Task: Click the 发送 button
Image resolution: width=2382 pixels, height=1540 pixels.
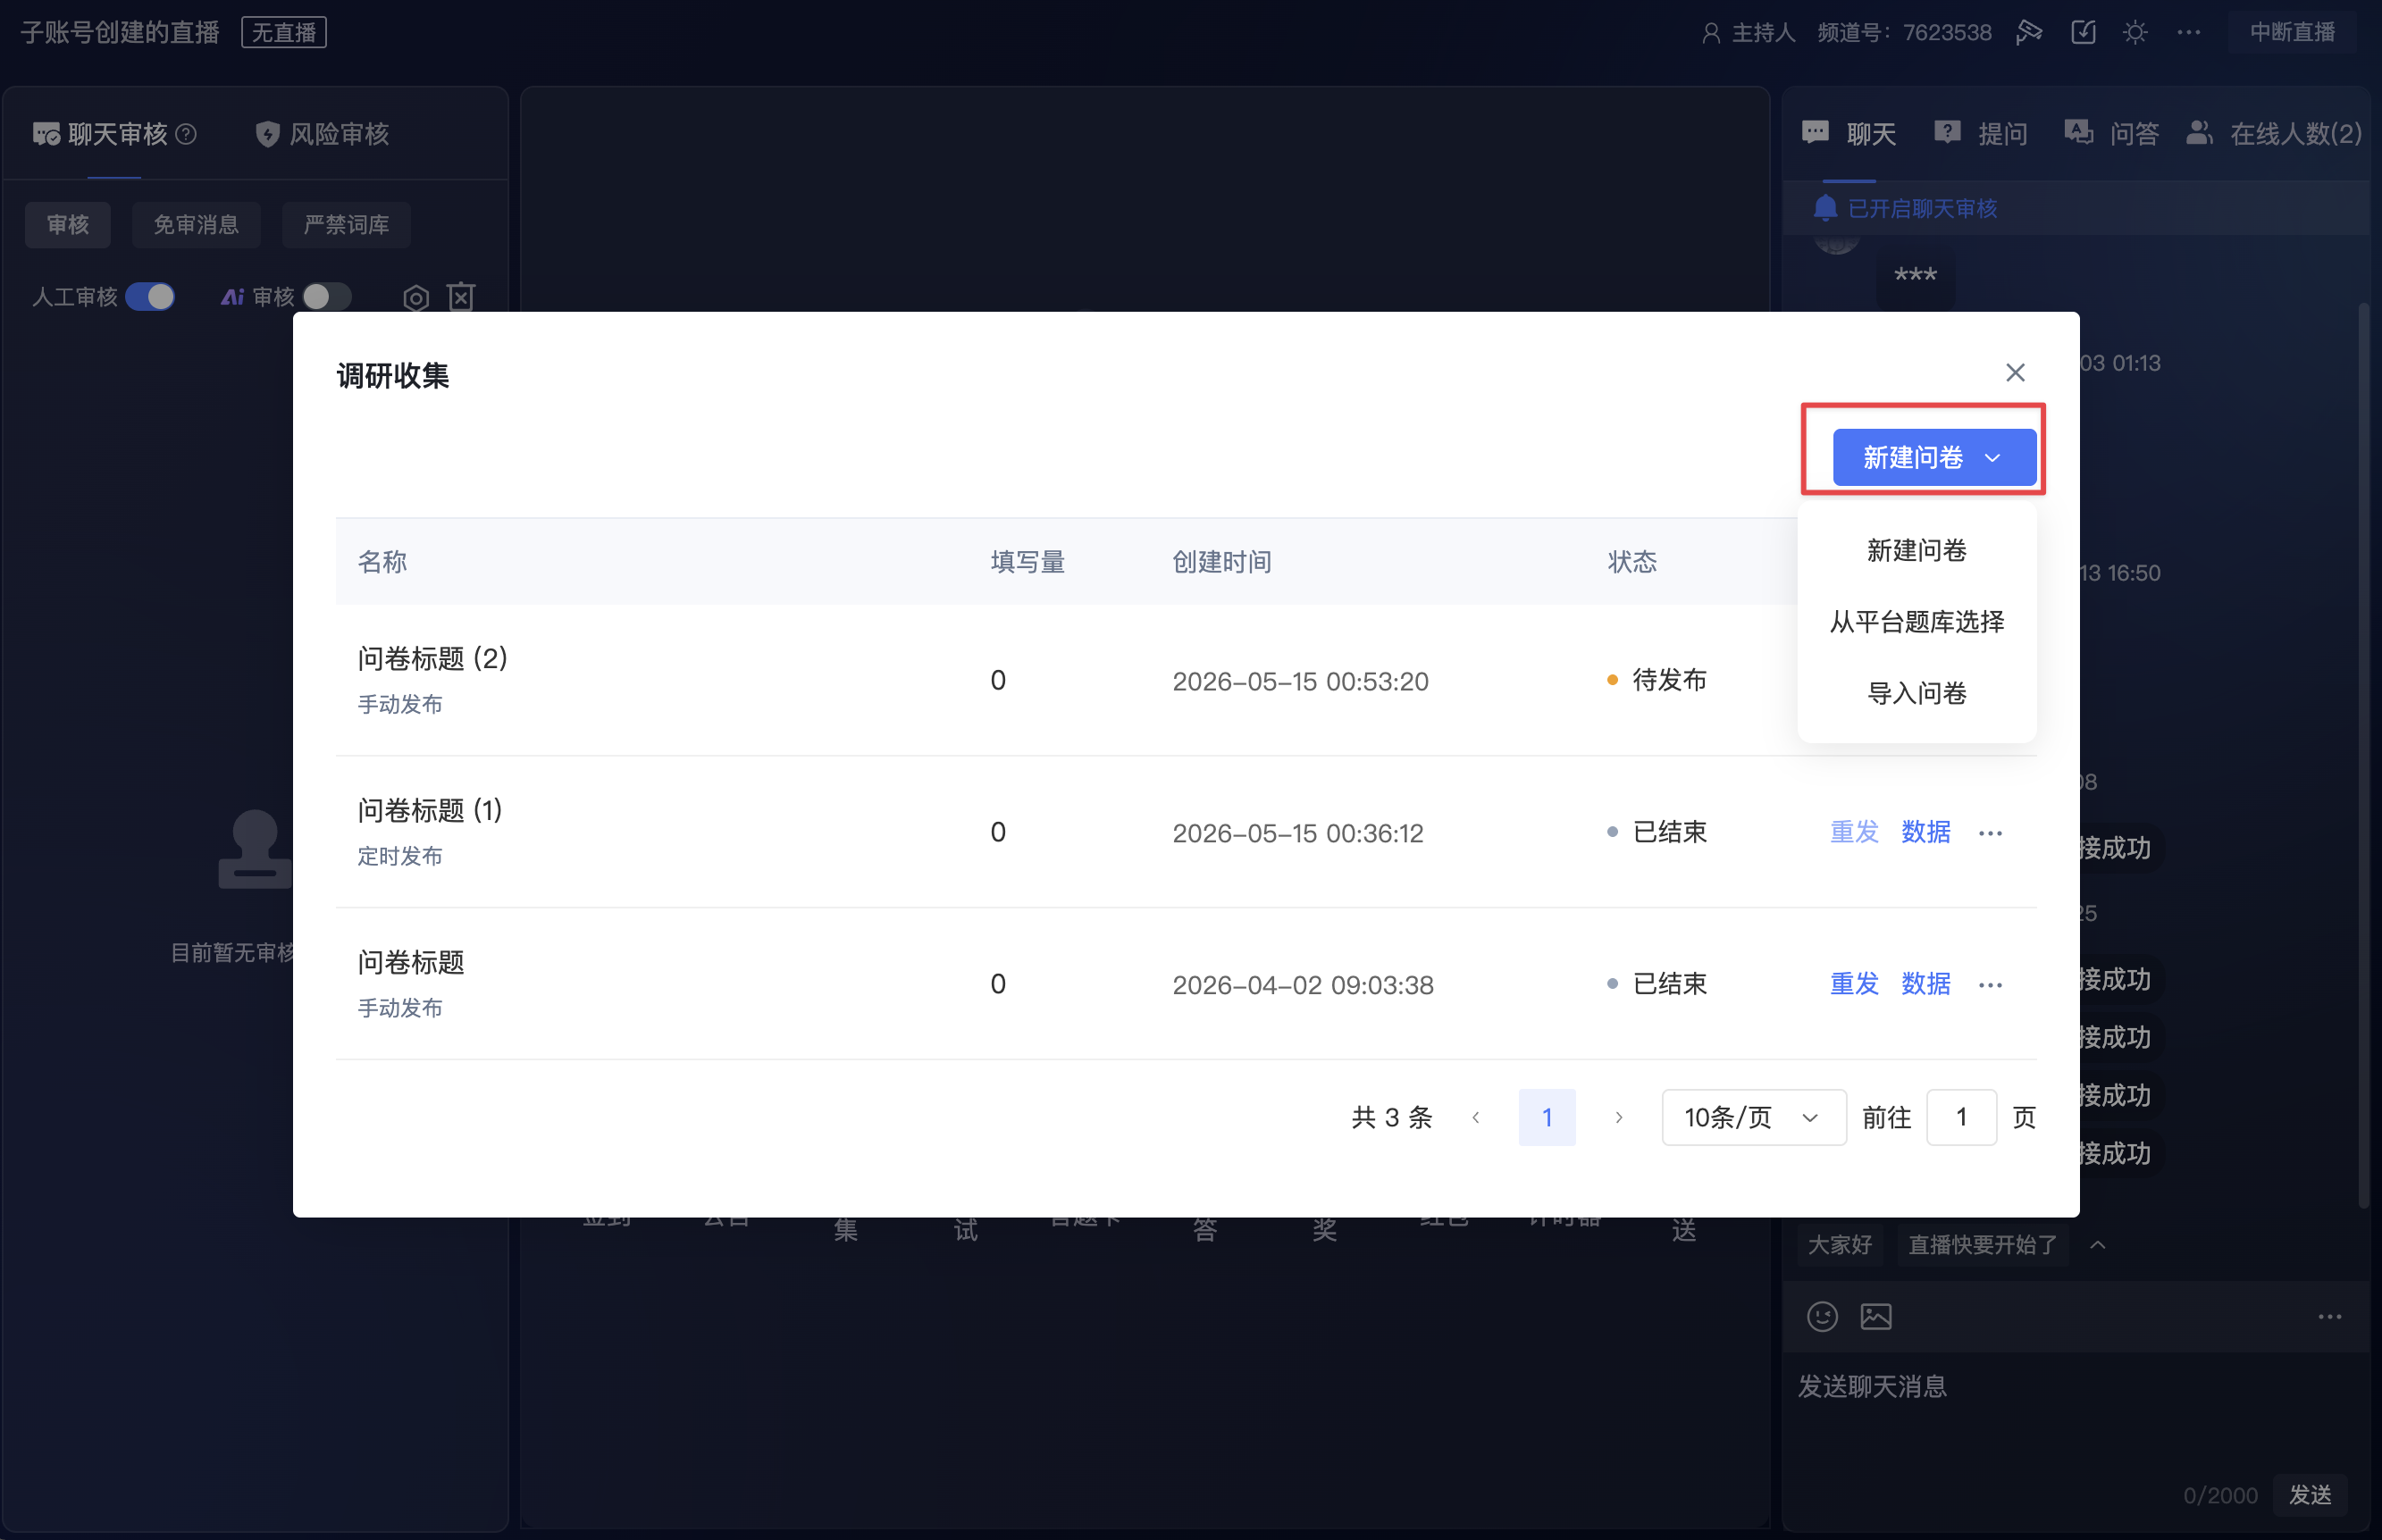Action: pyautogui.click(x=2309, y=1494)
